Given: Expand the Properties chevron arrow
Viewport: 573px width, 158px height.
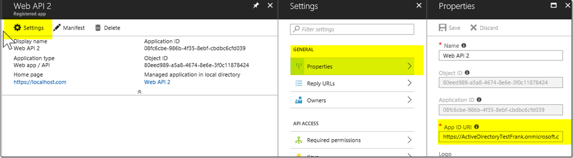Looking at the screenshot, I should pos(409,66).
